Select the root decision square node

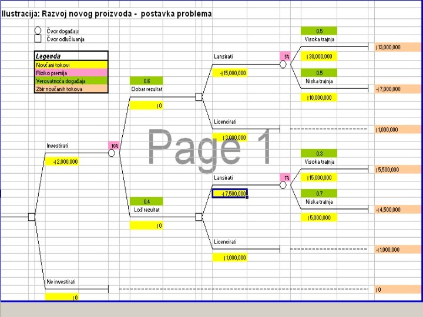click(32, 217)
